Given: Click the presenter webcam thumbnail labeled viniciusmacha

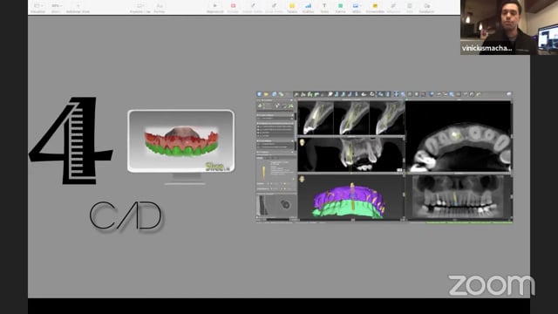Looking at the screenshot, I should [x=509, y=27].
